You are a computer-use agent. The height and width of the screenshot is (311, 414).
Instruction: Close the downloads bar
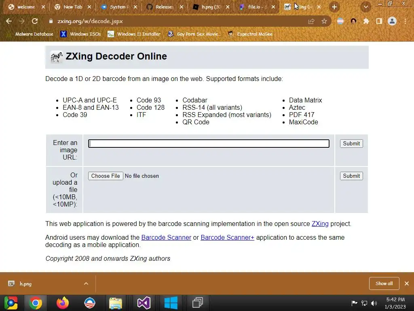[x=407, y=283]
